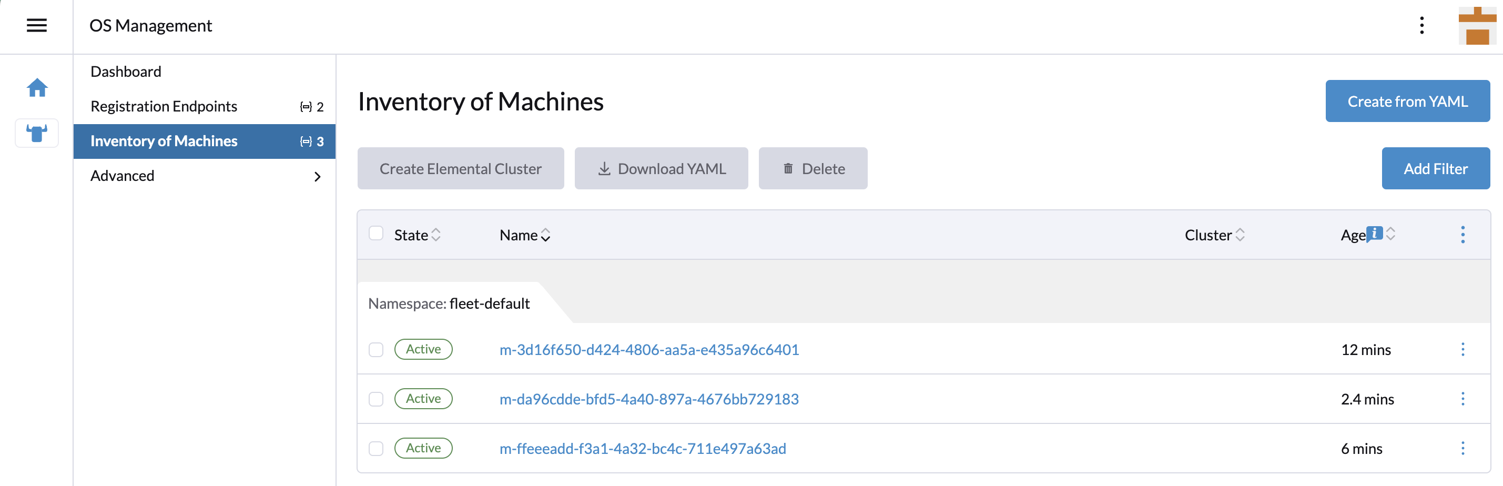Click the Add Filter button
The image size is (1503, 486).
point(1435,169)
